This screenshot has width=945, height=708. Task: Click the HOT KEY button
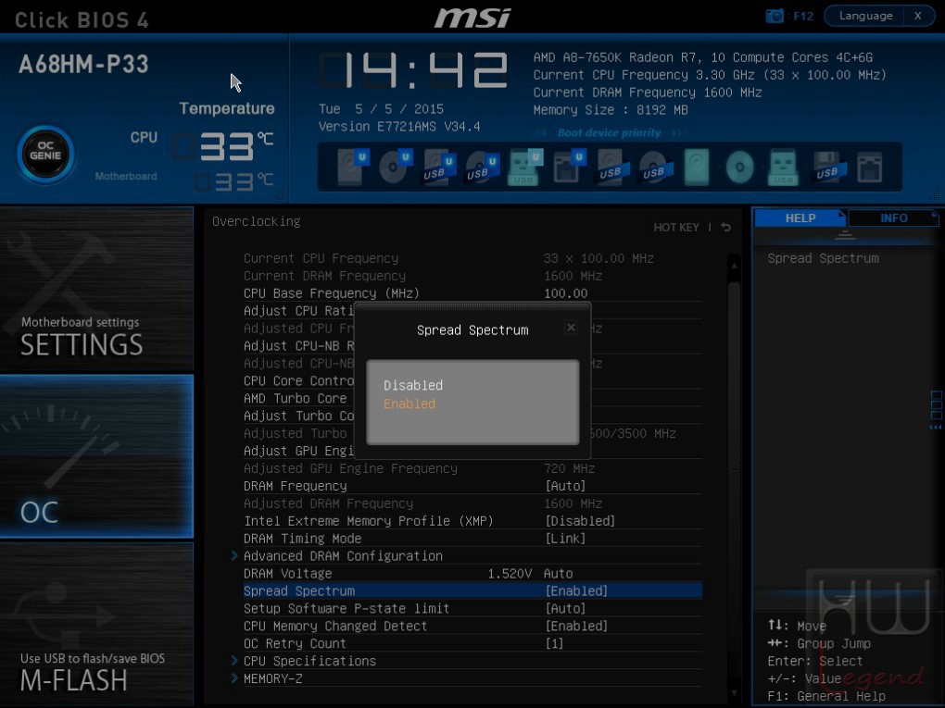(x=676, y=228)
